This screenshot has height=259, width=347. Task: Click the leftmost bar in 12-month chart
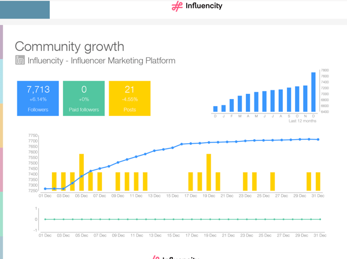coord(216,108)
